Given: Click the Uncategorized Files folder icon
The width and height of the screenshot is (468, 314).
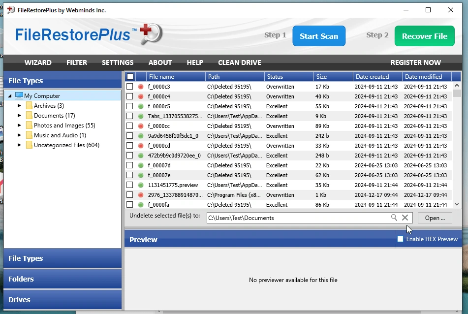Looking at the screenshot, I should point(29,145).
